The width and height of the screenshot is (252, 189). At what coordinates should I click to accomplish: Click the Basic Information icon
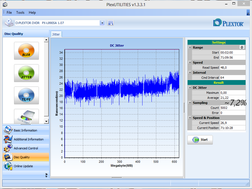(x=8, y=130)
